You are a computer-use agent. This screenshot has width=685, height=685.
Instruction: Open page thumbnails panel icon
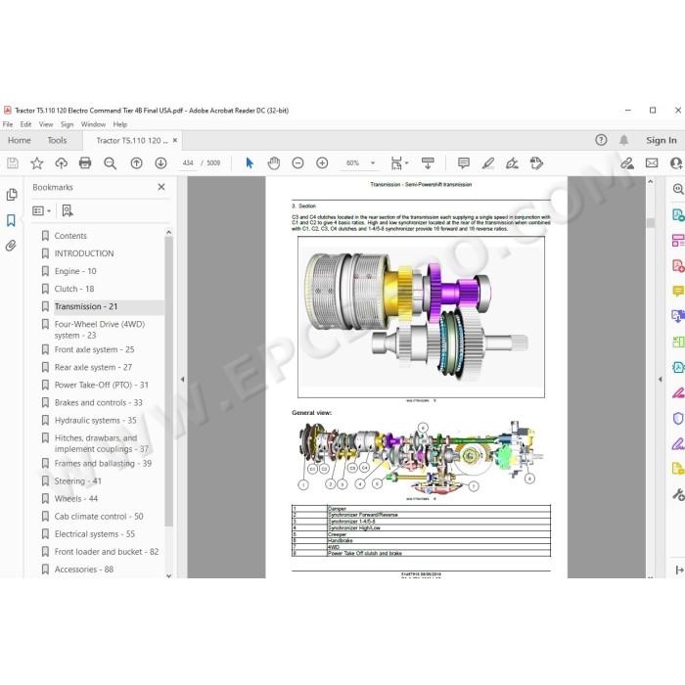point(12,195)
